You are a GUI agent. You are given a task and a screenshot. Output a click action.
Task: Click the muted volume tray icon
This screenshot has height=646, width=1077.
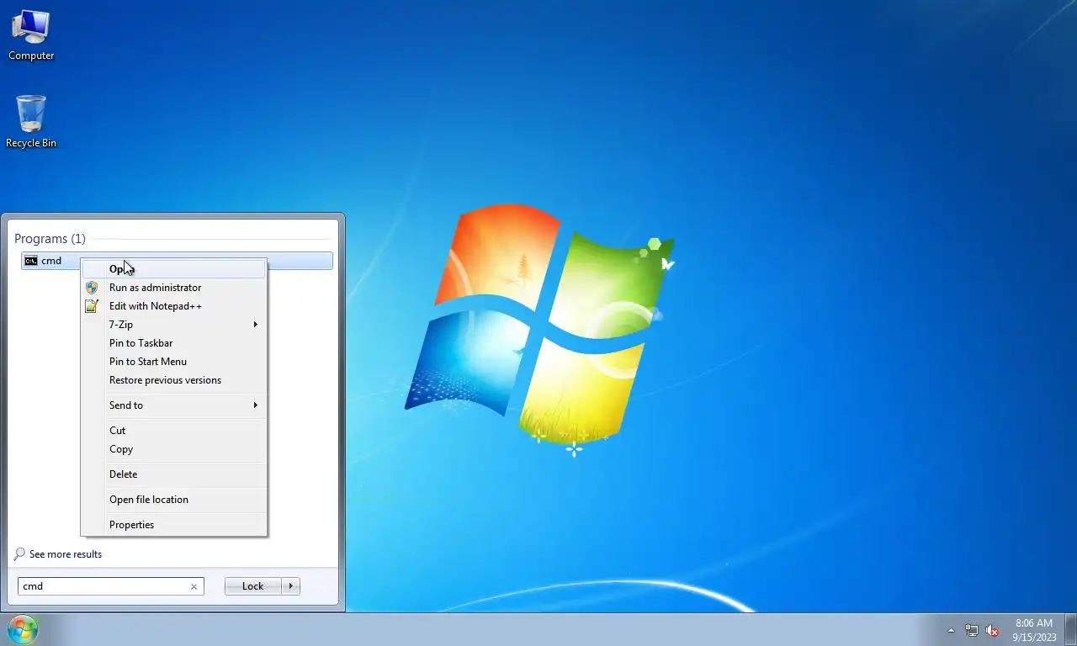pos(993,630)
